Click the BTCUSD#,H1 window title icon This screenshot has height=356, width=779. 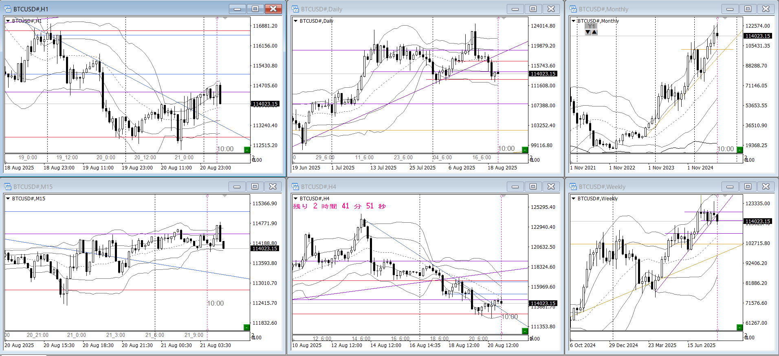coord(8,9)
